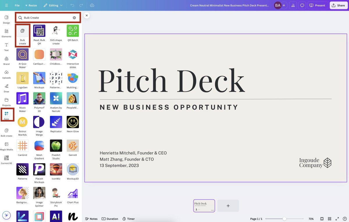
Task: Open the analytics bar chart icon
Action: (293, 5)
